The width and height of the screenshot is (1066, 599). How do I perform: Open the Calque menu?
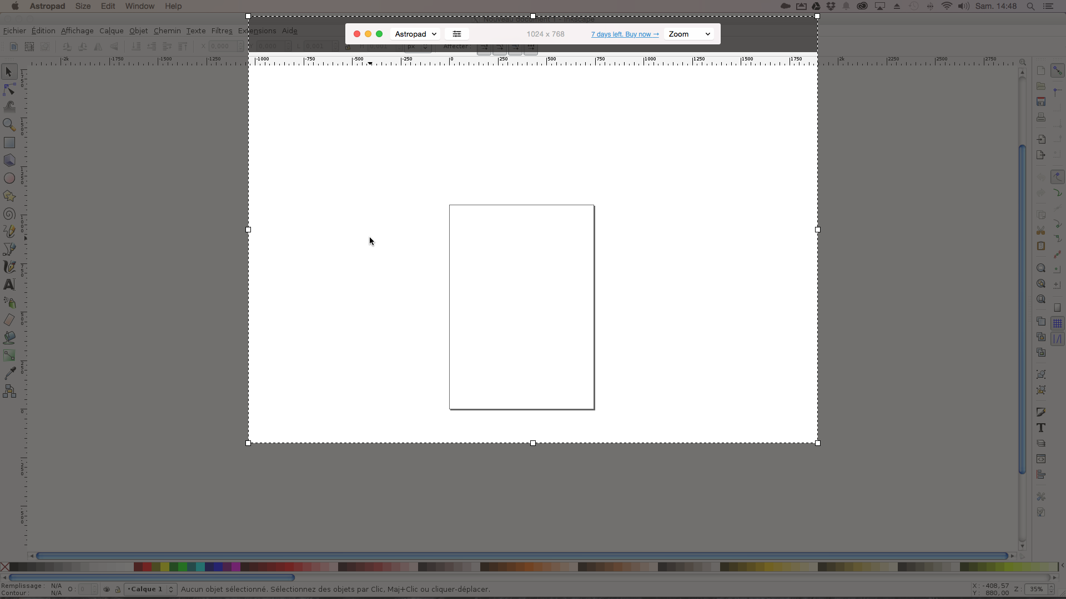(111, 31)
